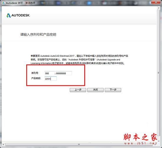Click the 产品密钥 label text
Image resolution: width=162 pixels, height=148 pixels.
pyautogui.click(x=36, y=78)
